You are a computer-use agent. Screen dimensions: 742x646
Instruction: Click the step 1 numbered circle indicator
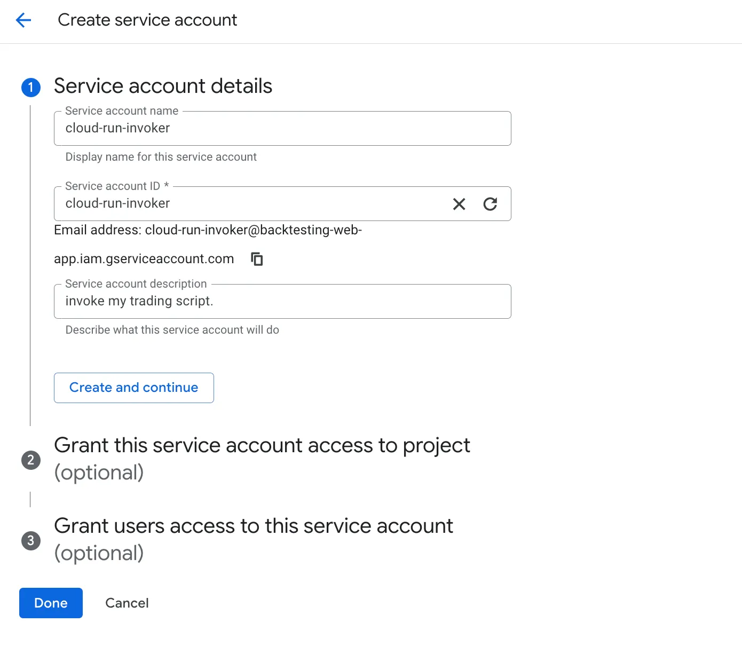(30, 87)
